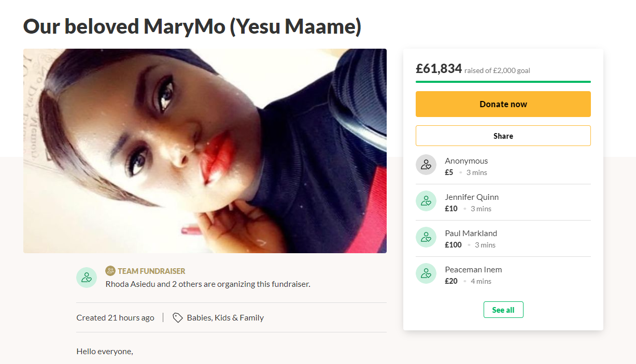
Task: Open the Babies, Kids & Family category link
Action: (225, 318)
